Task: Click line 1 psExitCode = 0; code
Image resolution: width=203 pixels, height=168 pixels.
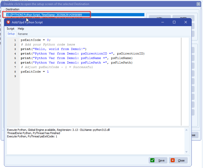Action: 36,40
